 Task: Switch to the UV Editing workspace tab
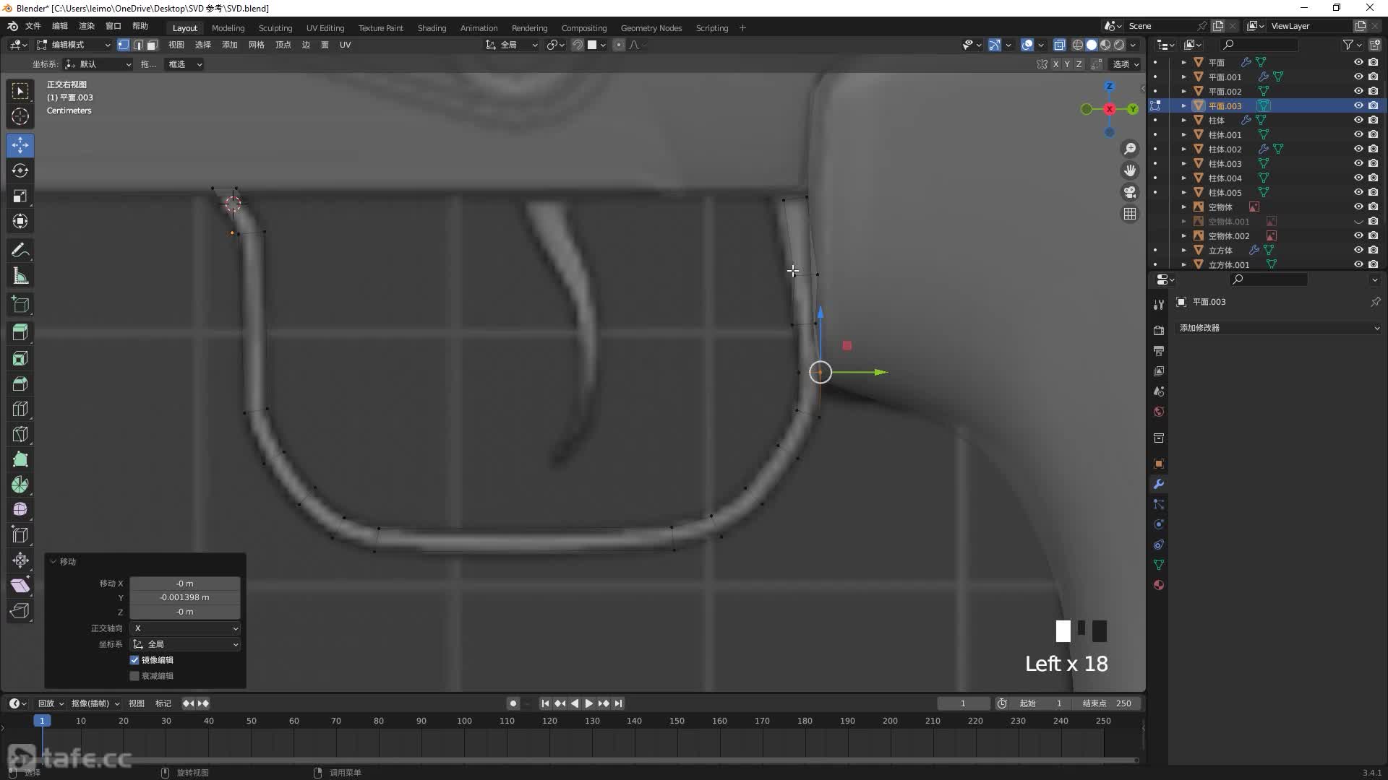pyautogui.click(x=325, y=28)
